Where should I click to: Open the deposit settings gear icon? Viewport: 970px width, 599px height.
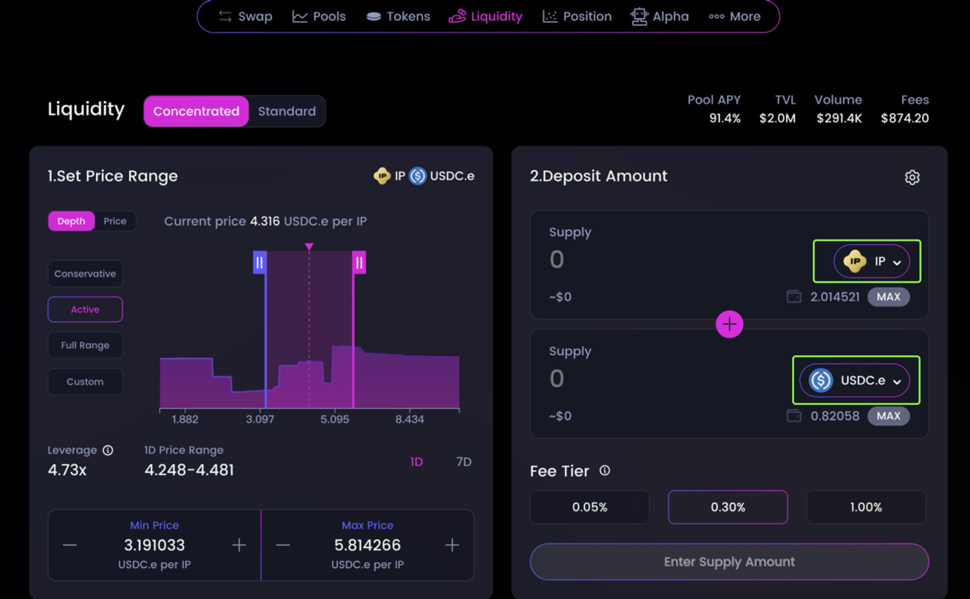pos(911,178)
